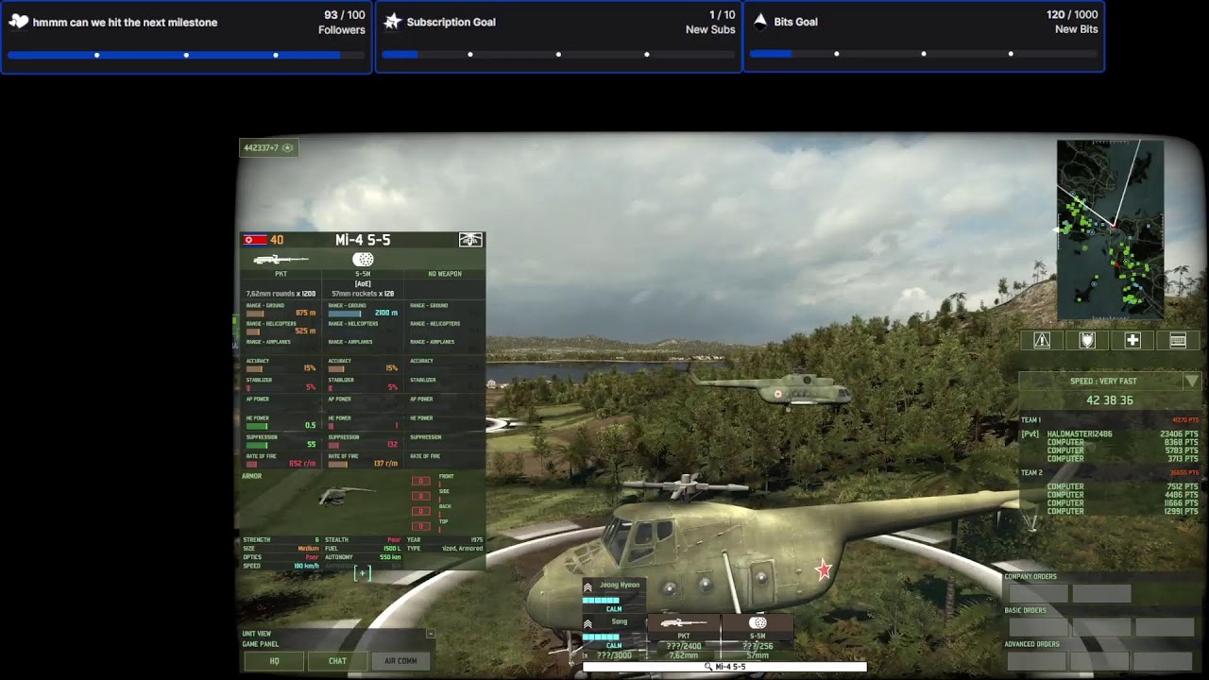Click the AIR COMM button
This screenshot has height=680, width=1209.
click(x=400, y=661)
